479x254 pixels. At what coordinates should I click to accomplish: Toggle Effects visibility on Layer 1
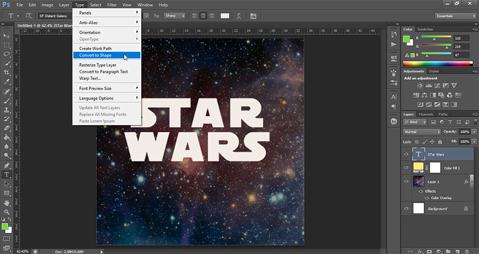[420, 191]
